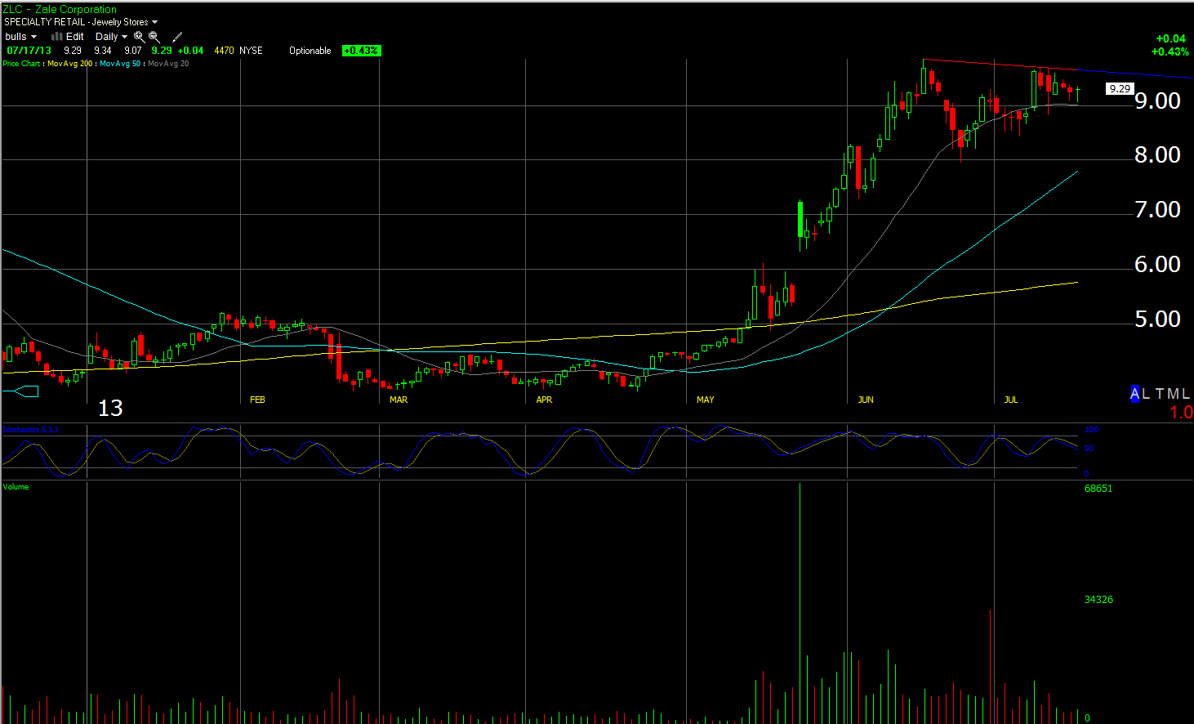Click the Volume pane label
This screenshot has width=1194, height=724.
(16, 487)
